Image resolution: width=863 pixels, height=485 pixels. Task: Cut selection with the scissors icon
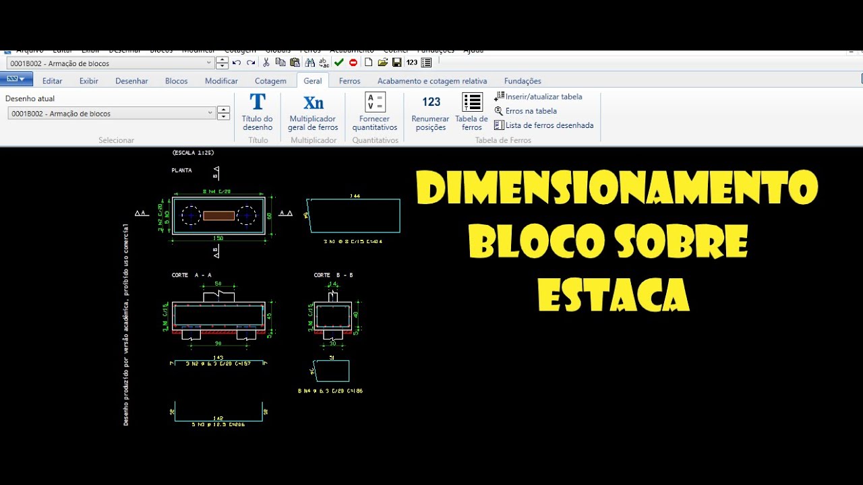pyautogui.click(x=266, y=63)
